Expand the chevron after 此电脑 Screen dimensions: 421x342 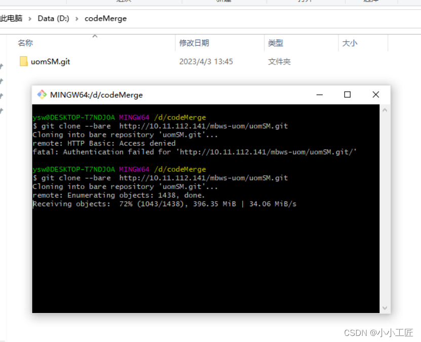click(x=29, y=18)
